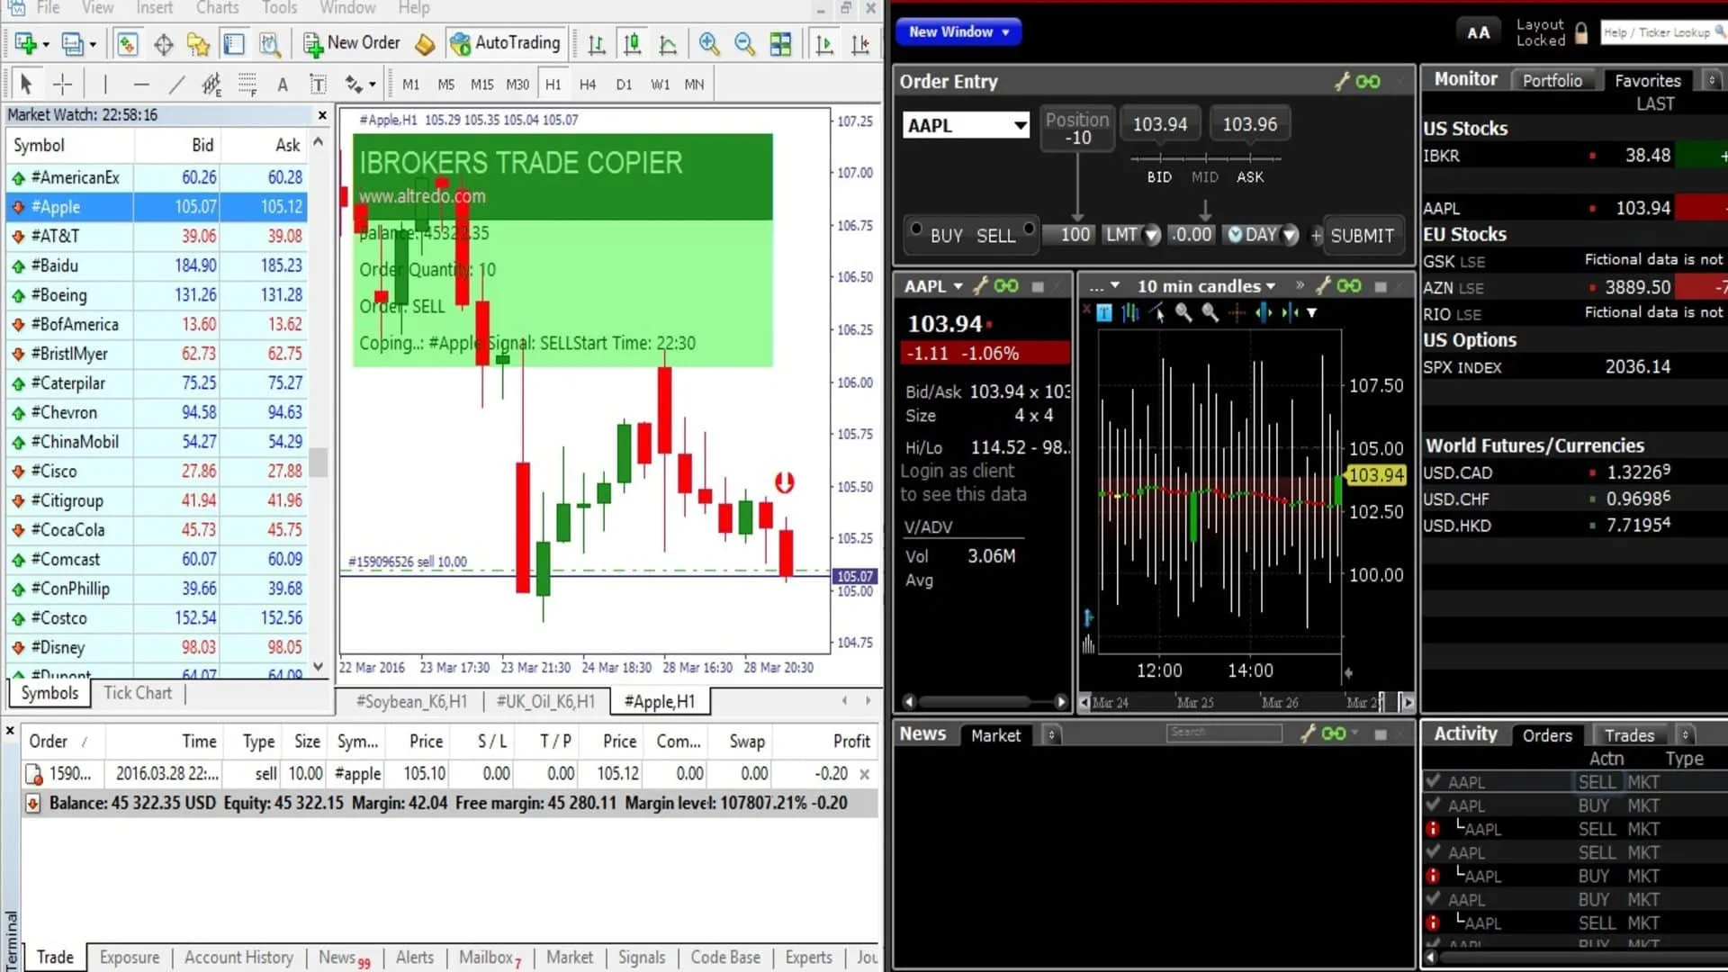
Task: Open the Charts menu
Action: tap(218, 8)
